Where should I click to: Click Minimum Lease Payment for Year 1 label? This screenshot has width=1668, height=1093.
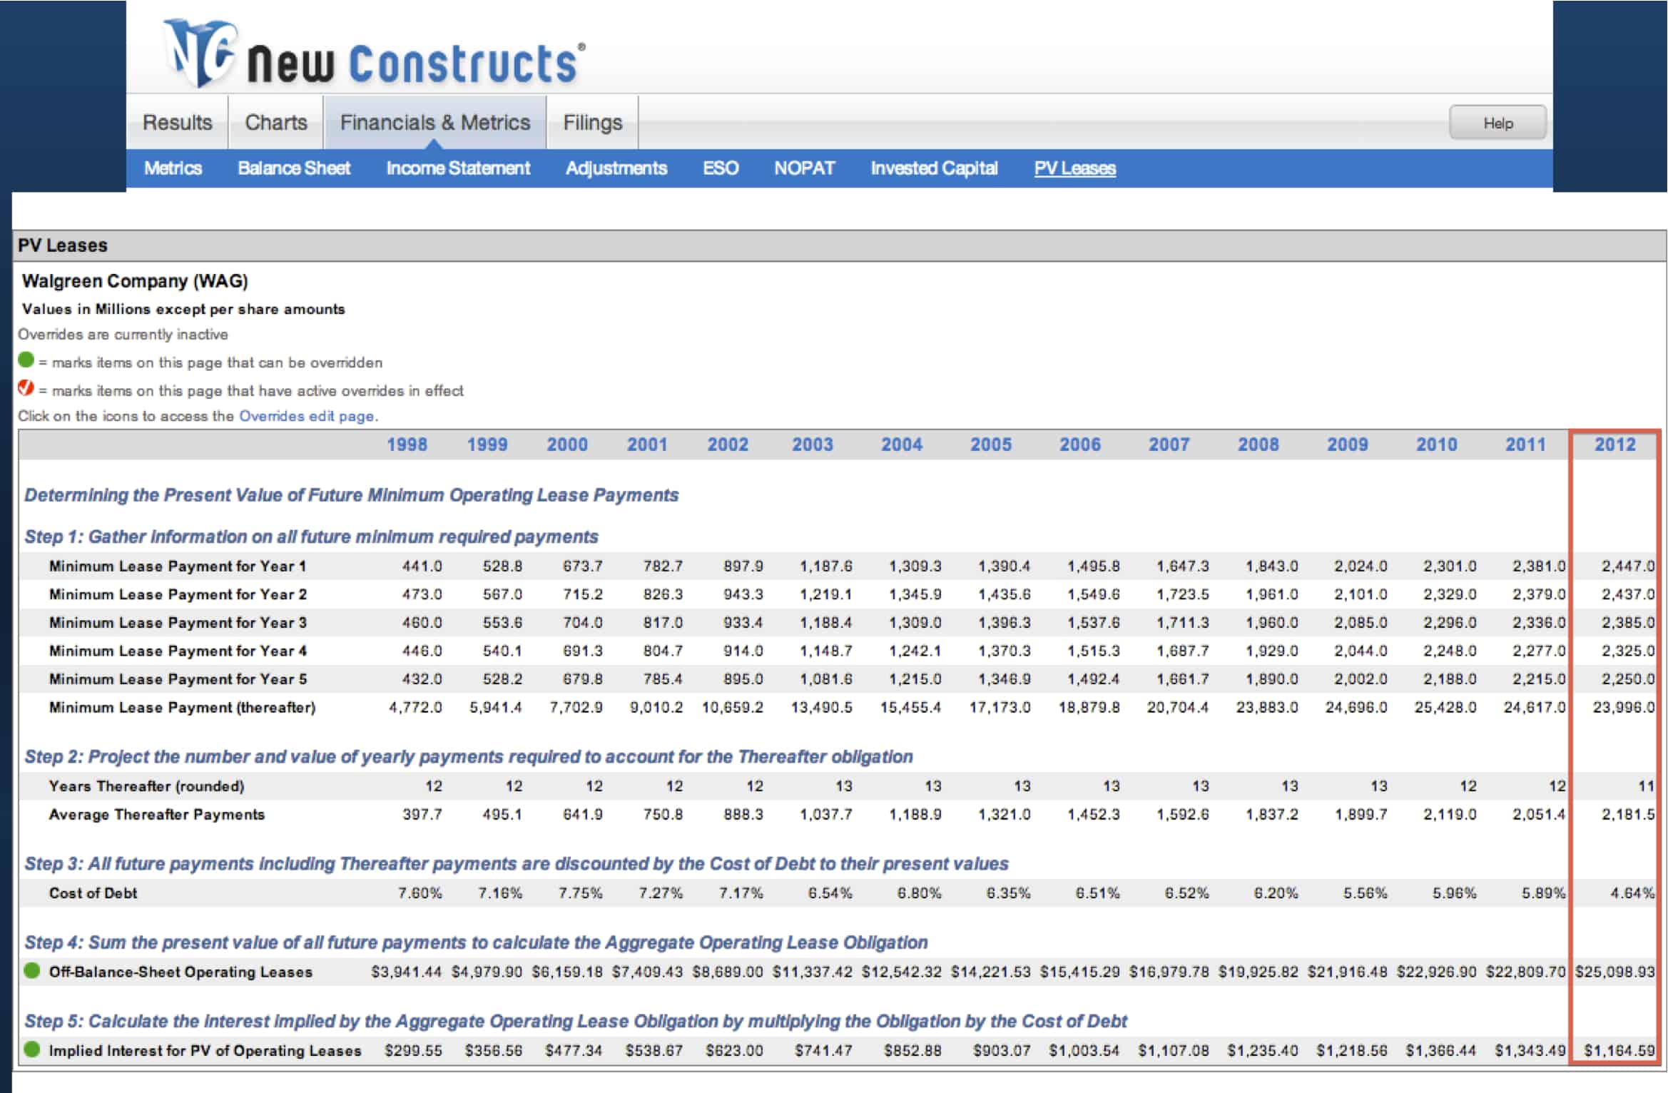click(x=178, y=566)
